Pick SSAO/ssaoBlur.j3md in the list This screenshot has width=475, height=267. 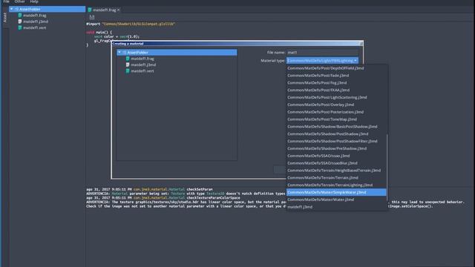pyautogui.click(x=336, y=163)
